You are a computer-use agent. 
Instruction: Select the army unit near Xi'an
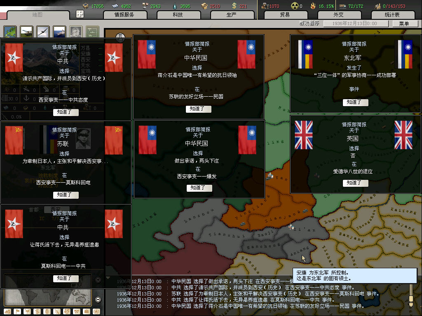coord(291,227)
